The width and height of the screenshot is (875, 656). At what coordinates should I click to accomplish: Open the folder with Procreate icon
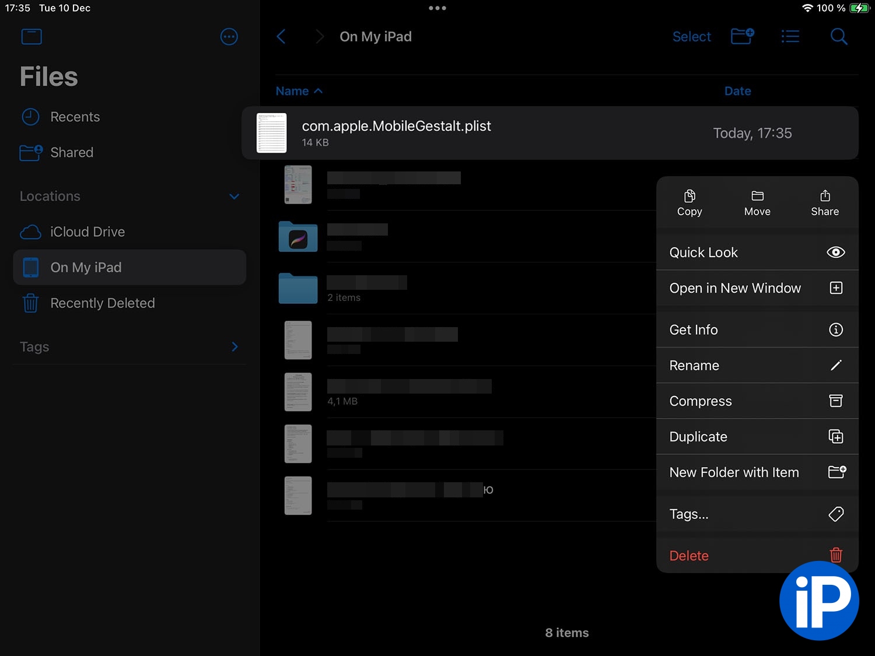[x=298, y=236]
